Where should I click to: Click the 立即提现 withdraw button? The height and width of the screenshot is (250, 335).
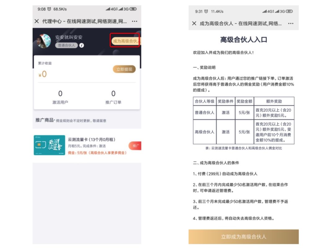pyautogui.click(x=124, y=69)
